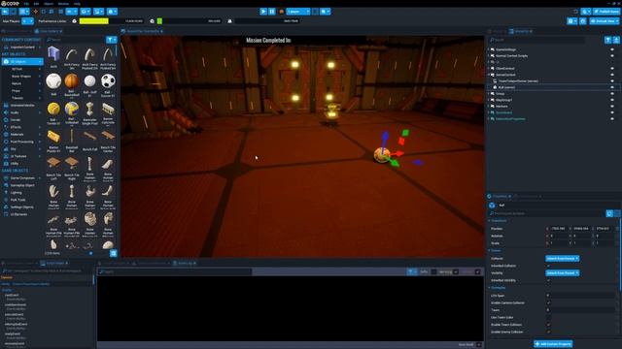Click the icon right of the Hierarchy filter
622x349 pixels.
[x=616, y=40]
